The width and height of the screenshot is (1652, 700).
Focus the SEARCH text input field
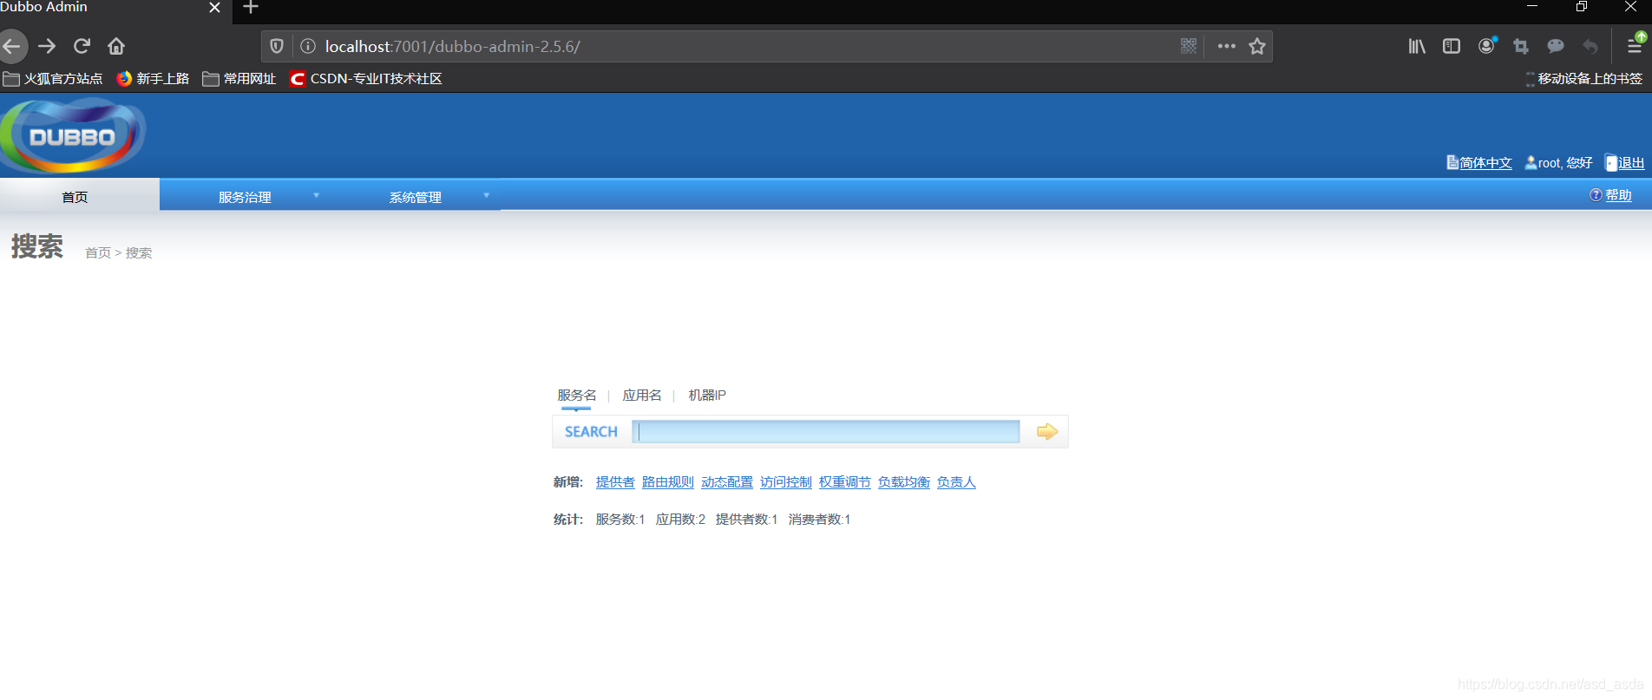click(x=826, y=432)
